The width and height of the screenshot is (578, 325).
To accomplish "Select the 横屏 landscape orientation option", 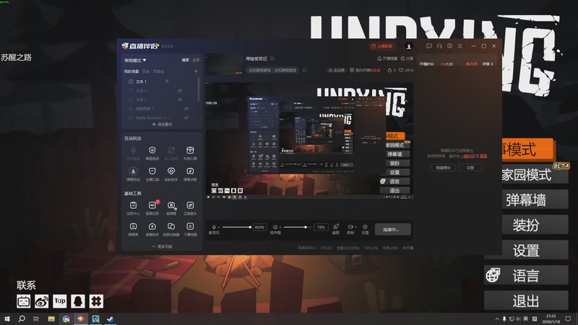I will (x=186, y=60).
